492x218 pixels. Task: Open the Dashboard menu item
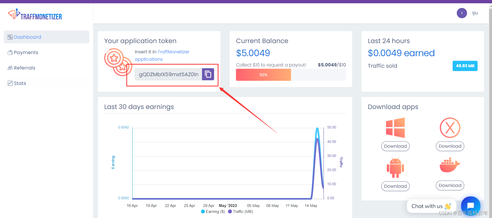pos(47,37)
